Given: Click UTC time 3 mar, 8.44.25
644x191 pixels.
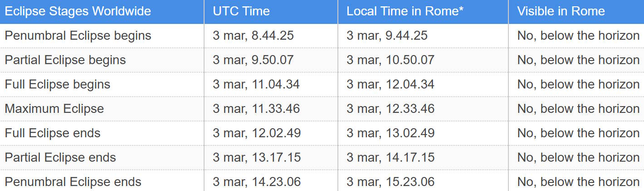Looking at the screenshot, I should click(253, 36).
